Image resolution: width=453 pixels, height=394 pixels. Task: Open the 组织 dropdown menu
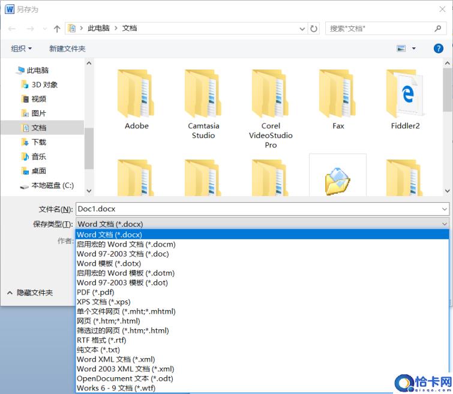pyautogui.click(x=22, y=49)
